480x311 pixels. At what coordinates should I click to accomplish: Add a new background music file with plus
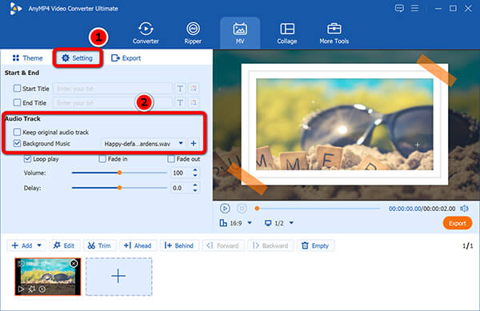[193, 143]
